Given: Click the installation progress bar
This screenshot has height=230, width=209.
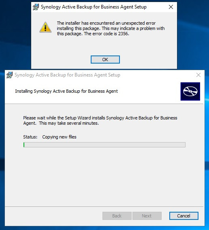Looking at the screenshot, I should point(104,145).
